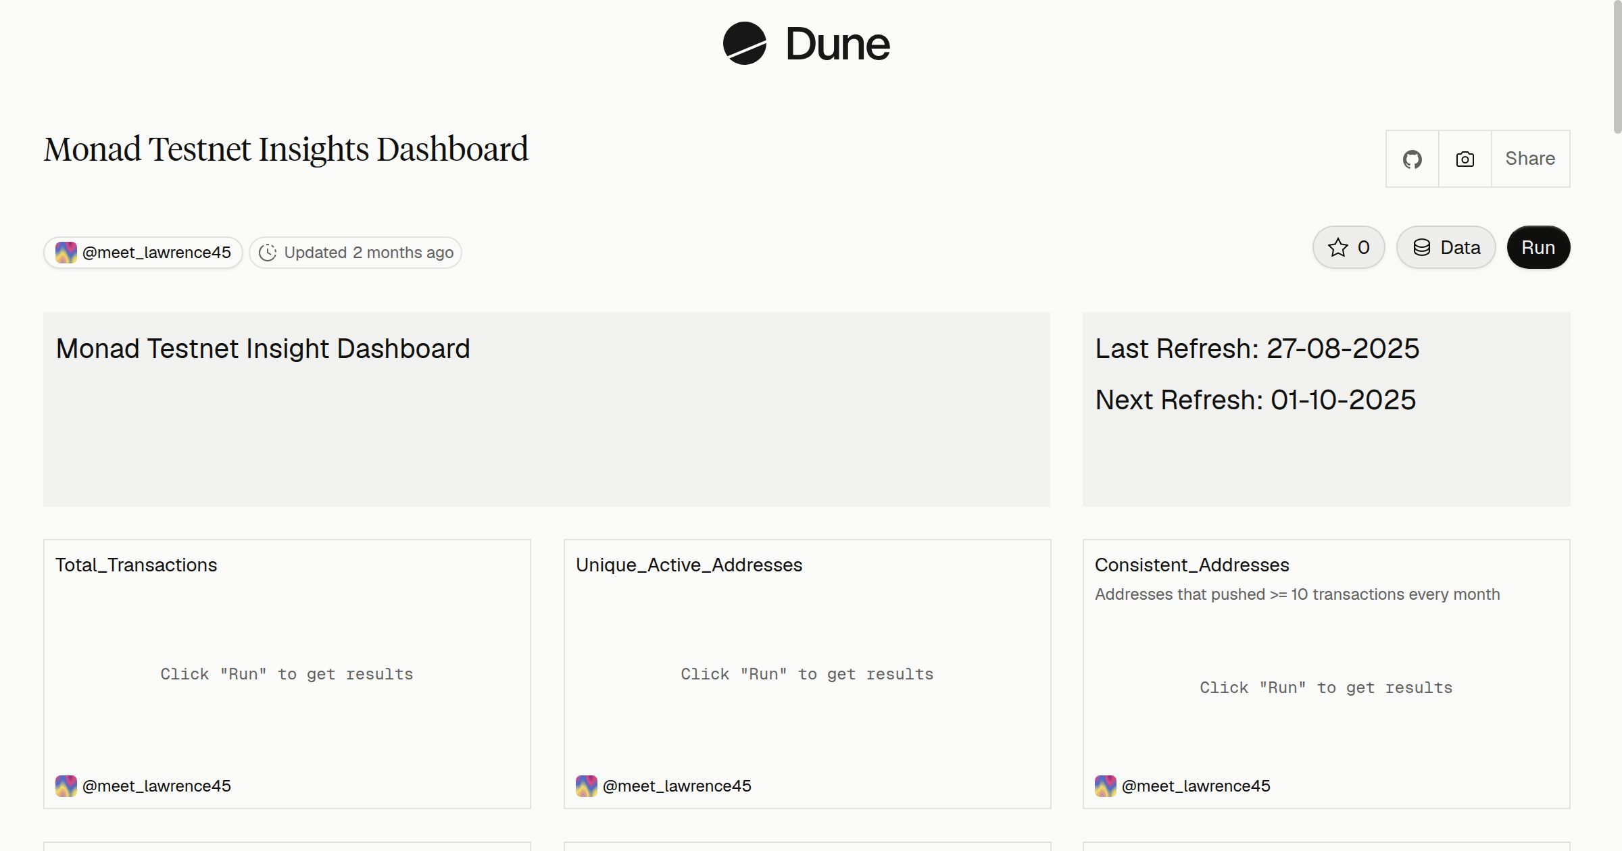
Task: Click the Dune wordmark text
Action: [838, 44]
